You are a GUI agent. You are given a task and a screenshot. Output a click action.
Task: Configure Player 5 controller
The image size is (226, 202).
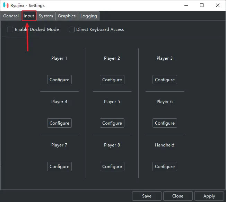pos(112,123)
